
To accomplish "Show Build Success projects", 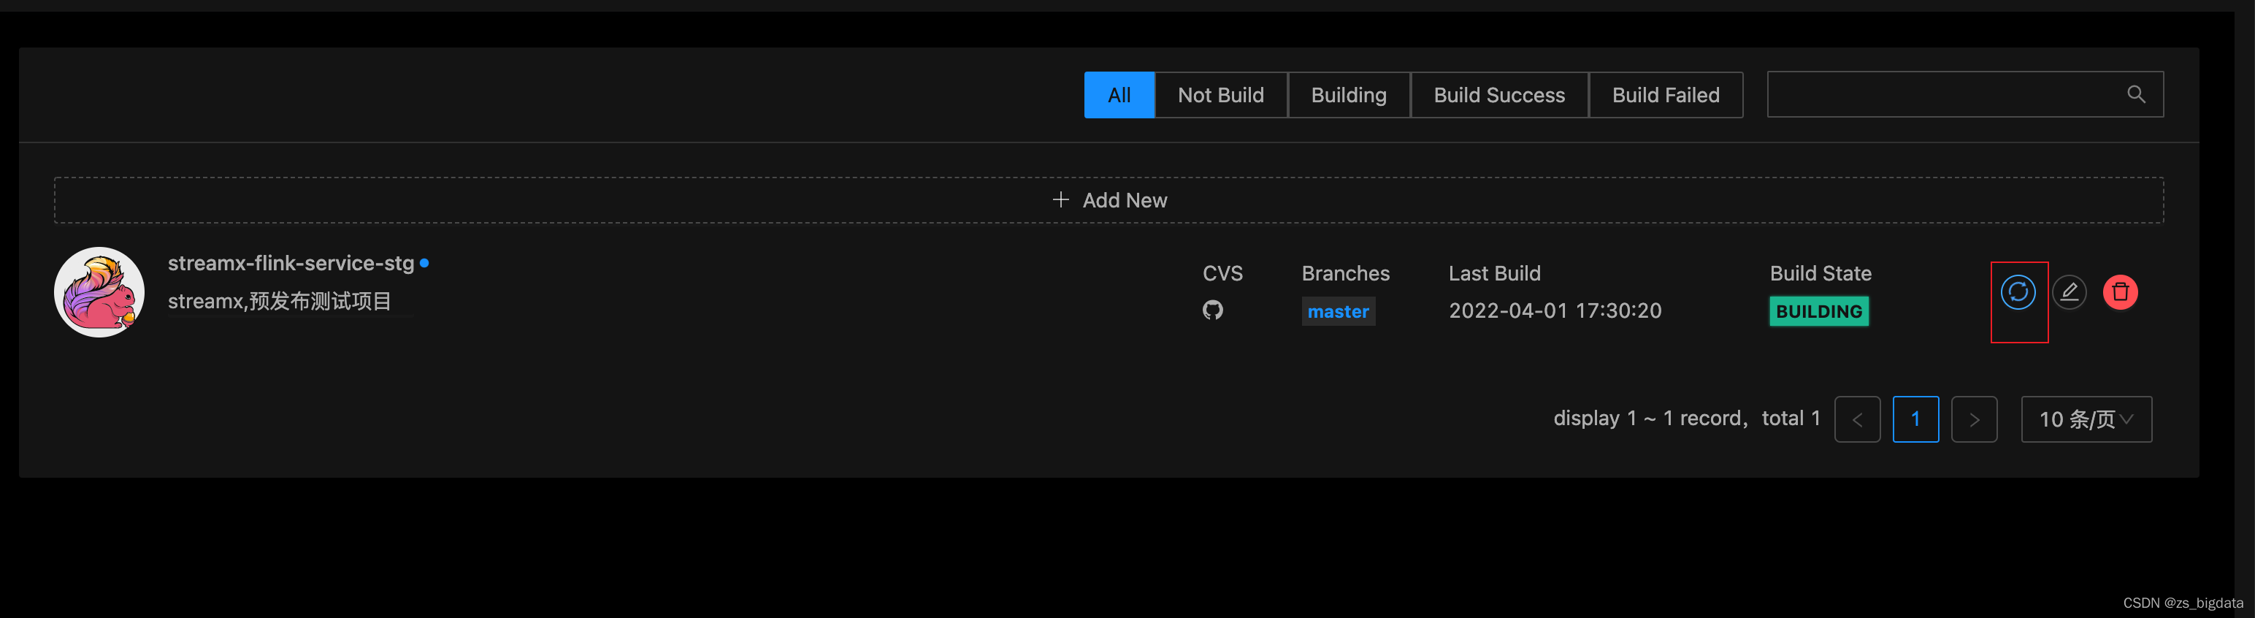I will tap(1498, 94).
